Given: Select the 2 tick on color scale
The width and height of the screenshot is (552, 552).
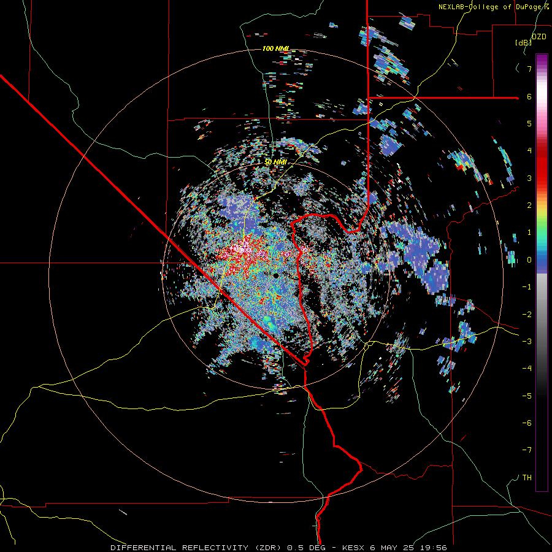Looking at the screenshot, I should pyautogui.click(x=529, y=205).
